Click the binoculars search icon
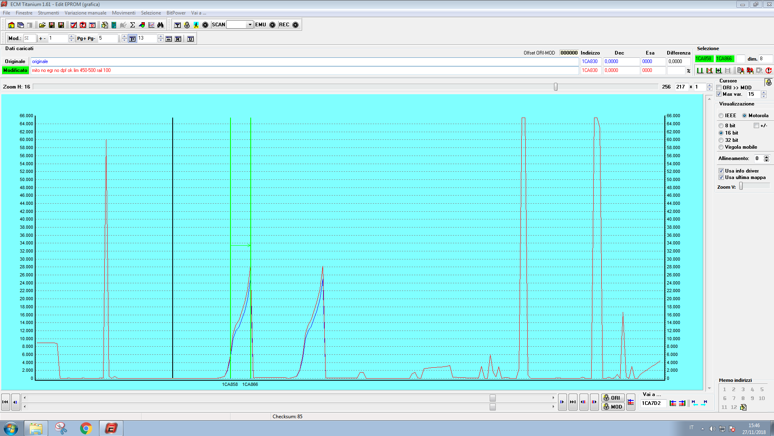 pos(161,25)
